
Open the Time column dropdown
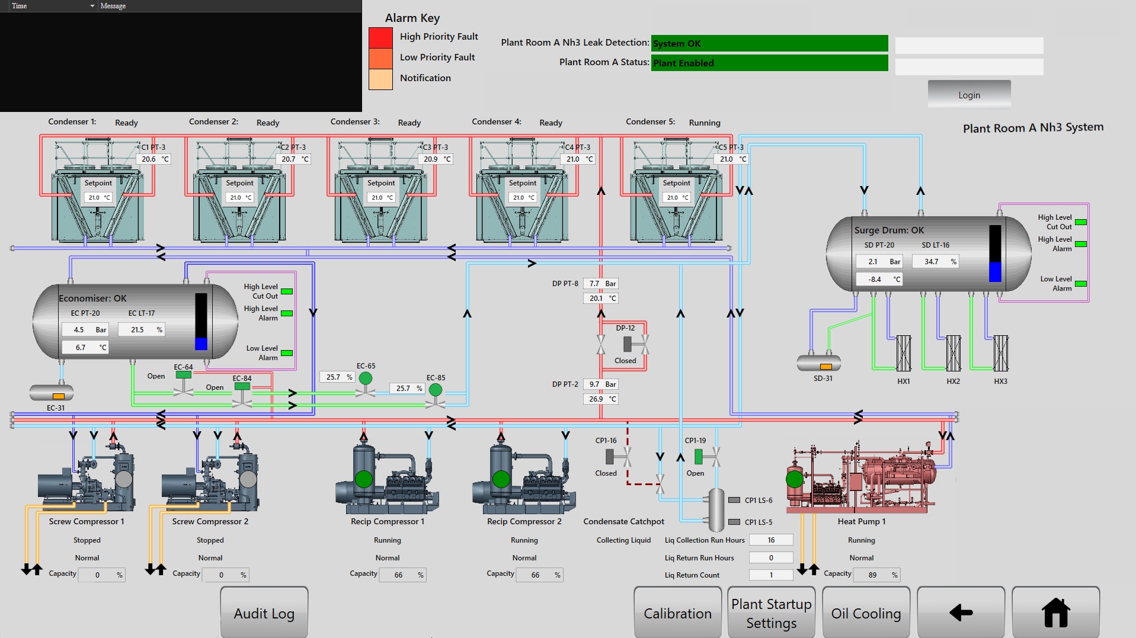click(91, 5)
